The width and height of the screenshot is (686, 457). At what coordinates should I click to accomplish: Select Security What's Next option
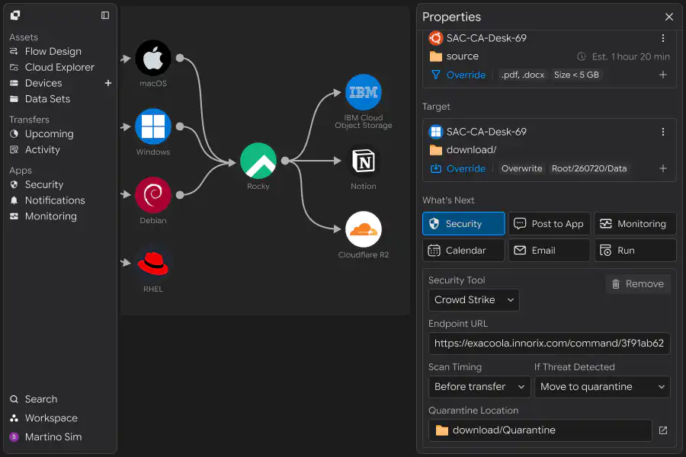pyautogui.click(x=463, y=224)
